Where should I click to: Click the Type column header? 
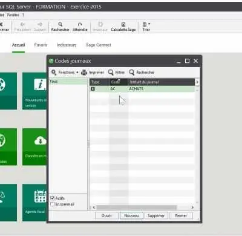[100, 82]
